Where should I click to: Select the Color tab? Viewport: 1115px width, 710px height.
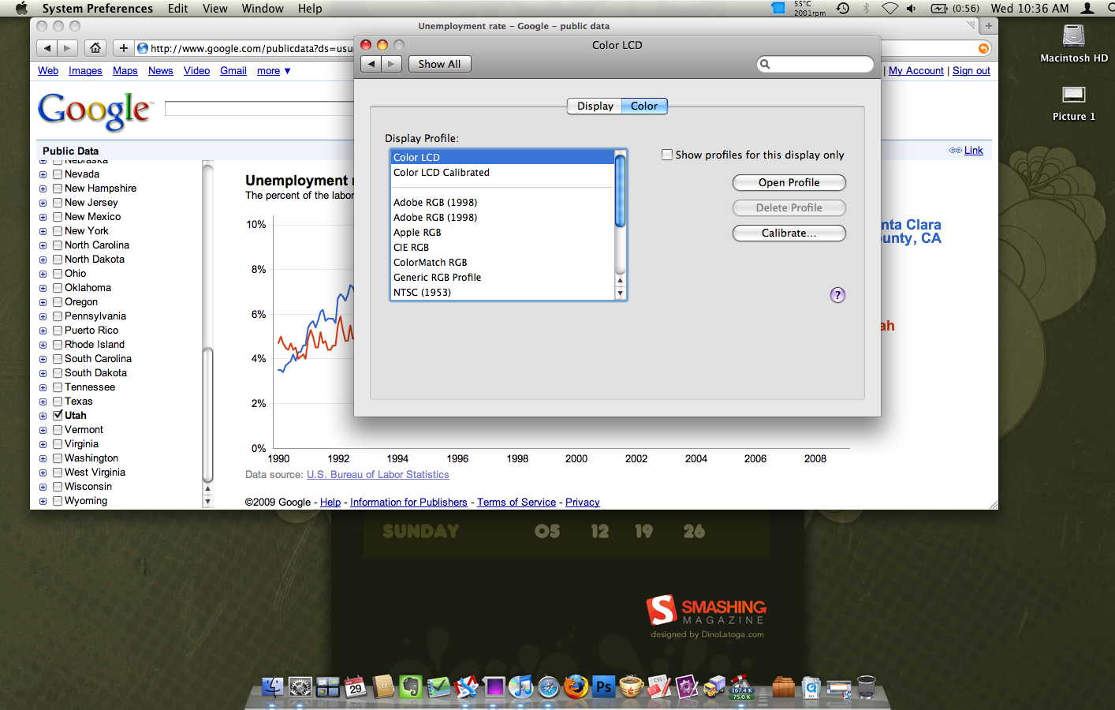pyautogui.click(x=644, y=106)
